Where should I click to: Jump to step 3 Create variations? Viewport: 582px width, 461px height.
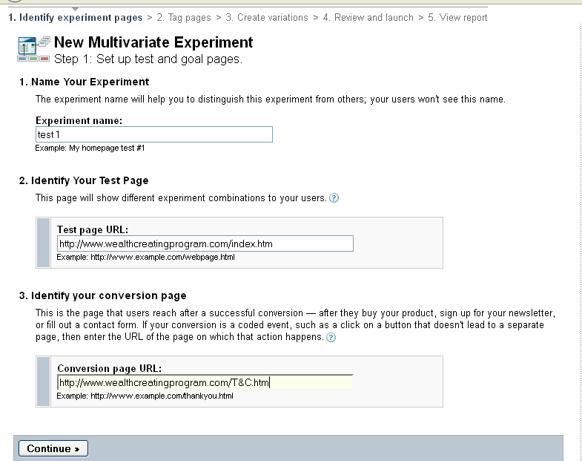(267, 17)
